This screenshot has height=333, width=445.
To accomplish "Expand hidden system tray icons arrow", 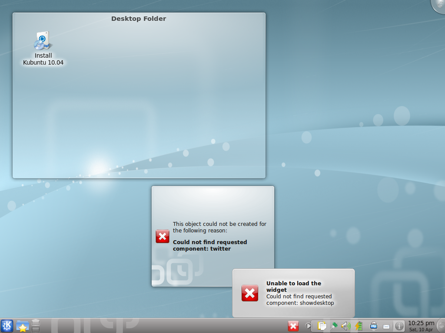I will 308,326.
